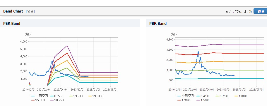Toggle the 0.71X legend entry
The width and height of the screenshot is (267, 106).
[222, 96]
